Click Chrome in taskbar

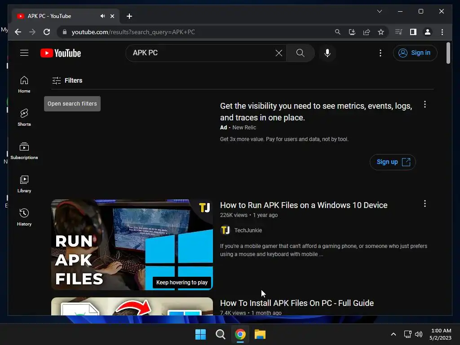pyautogui.click(x=240, y=334)
